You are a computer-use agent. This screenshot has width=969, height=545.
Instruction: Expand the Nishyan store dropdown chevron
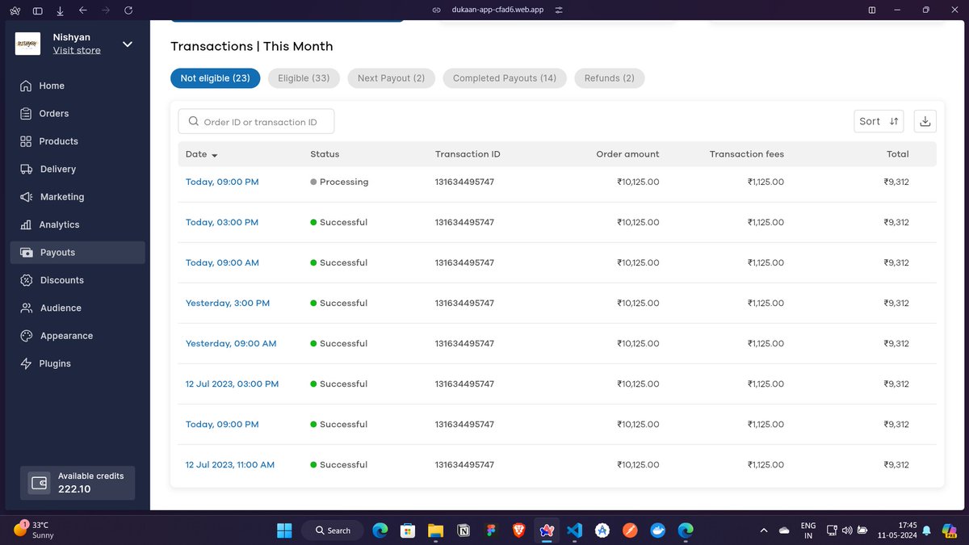tap(128, 44)
